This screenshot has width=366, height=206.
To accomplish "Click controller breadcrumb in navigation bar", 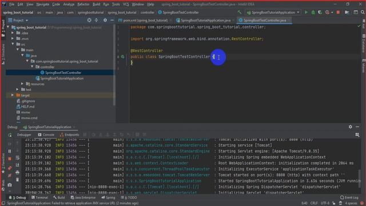I will 148,13.
